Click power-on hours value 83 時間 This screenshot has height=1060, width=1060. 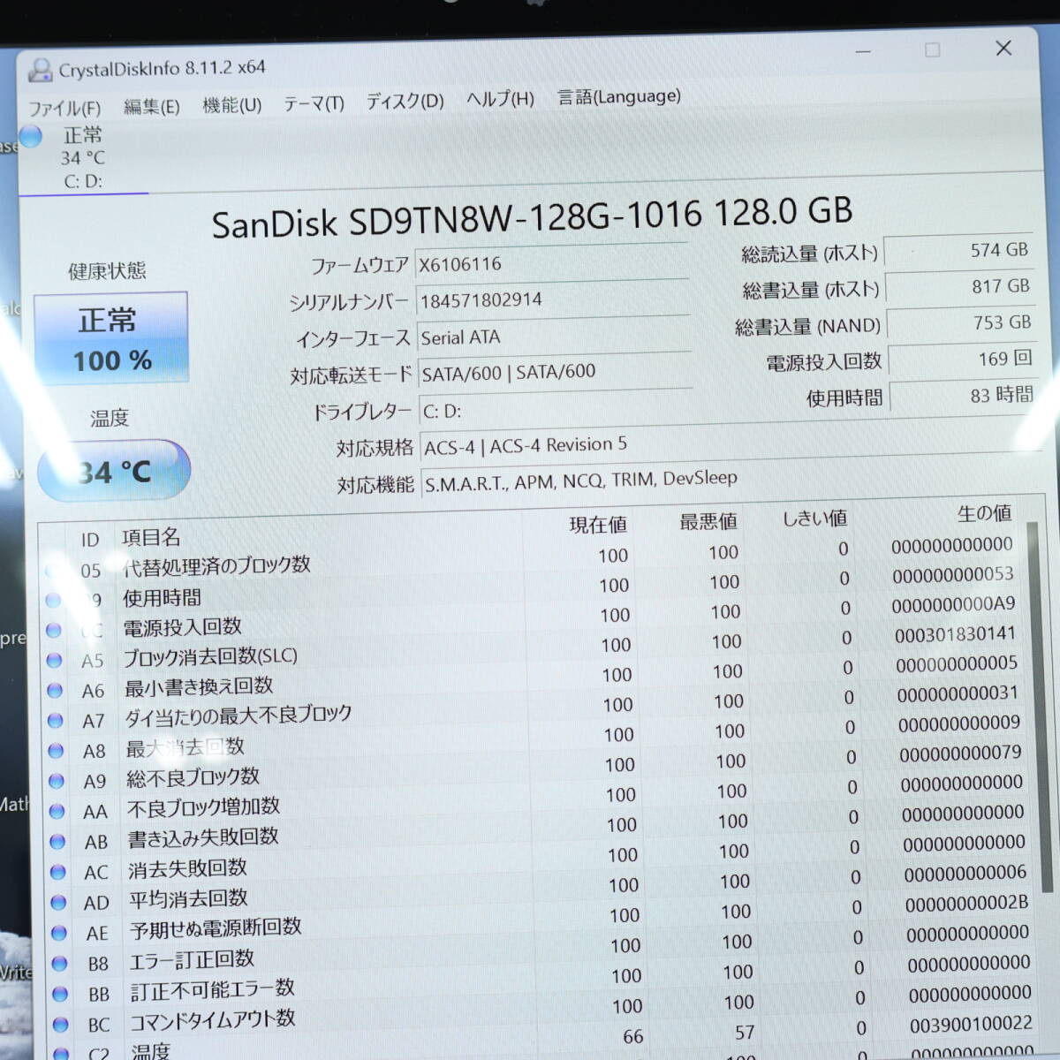(x=965, y=396)
